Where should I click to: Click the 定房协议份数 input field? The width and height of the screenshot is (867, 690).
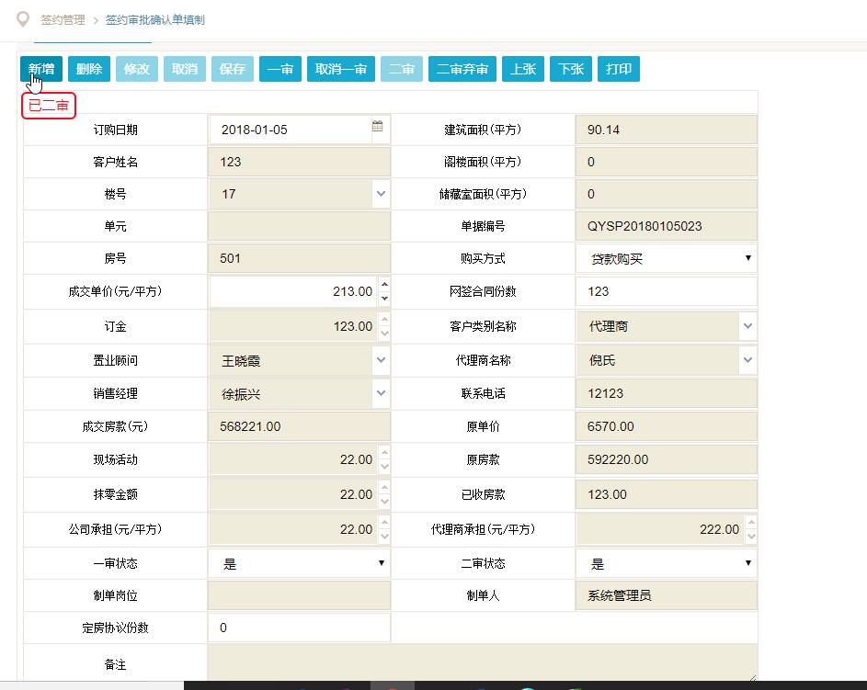[299, 628]
